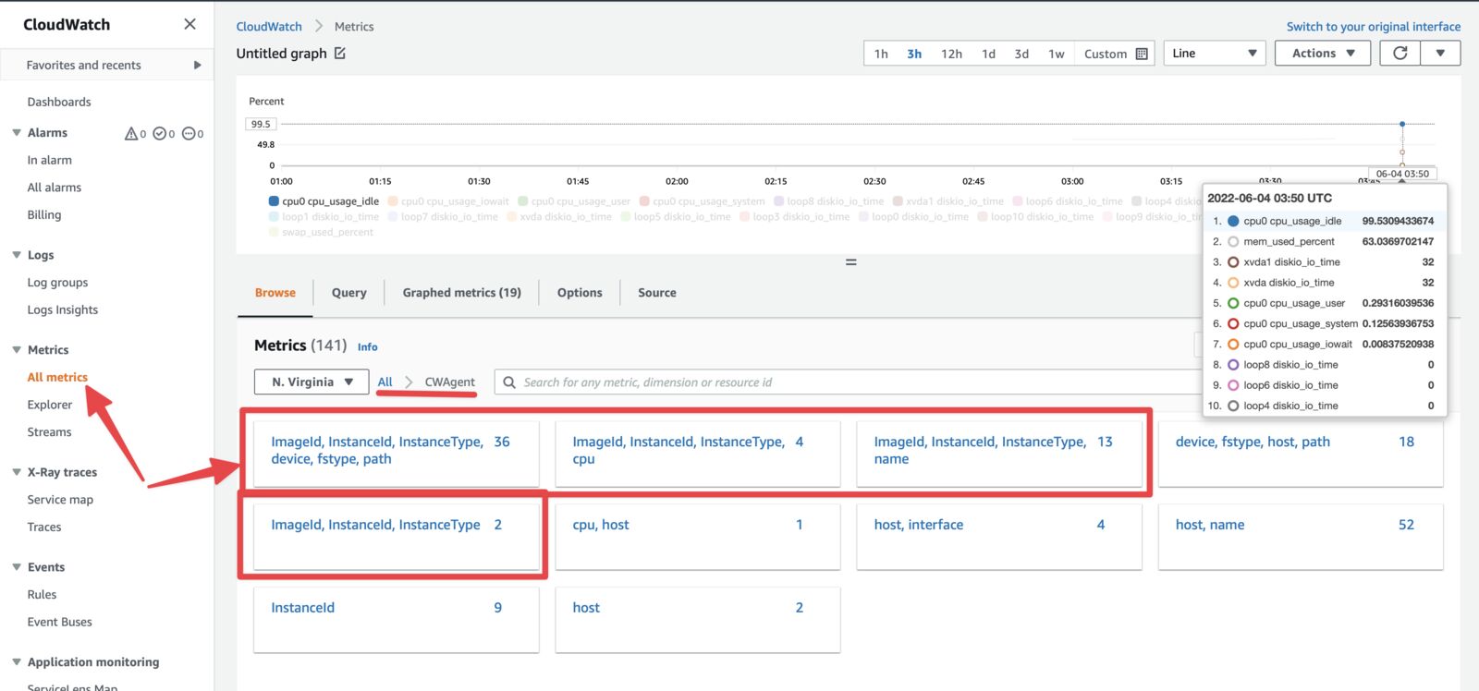The image size is (1479, 691).
Task: Open the Source tab
Action: [657, 293]
